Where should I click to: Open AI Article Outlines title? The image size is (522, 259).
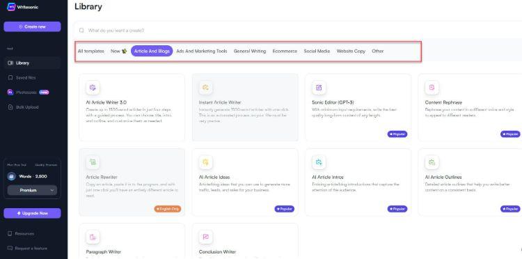pos(443,177)
